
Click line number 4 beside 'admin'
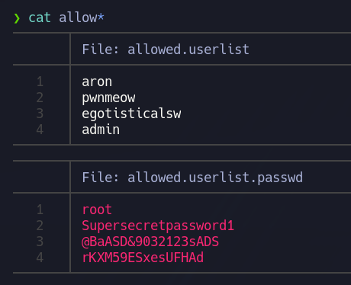coord(40,130)
